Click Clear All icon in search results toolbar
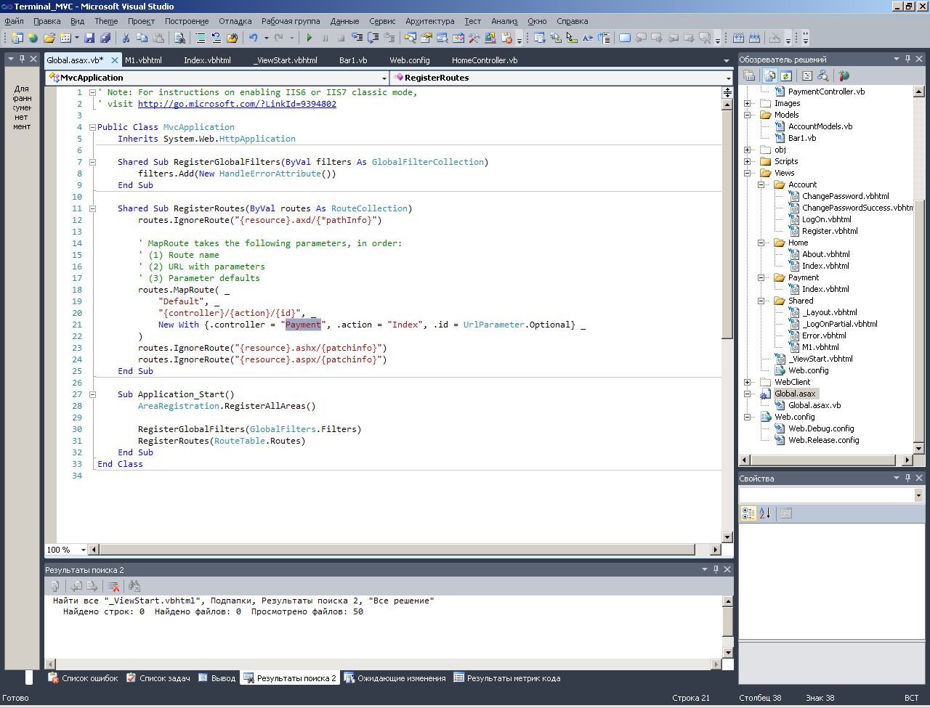This screenshot has width=930, height=708. 113,586
